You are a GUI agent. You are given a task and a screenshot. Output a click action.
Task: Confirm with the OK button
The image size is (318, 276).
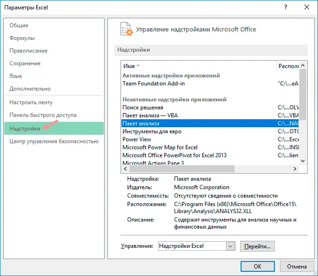(257, 266)
